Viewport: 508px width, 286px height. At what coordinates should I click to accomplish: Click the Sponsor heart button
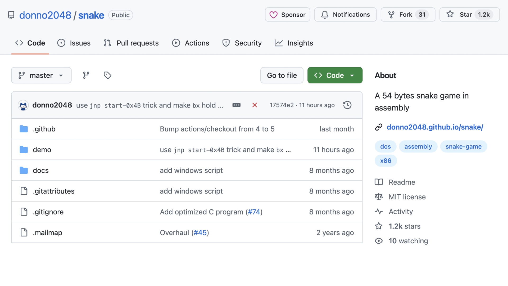(x=287, y=15)
